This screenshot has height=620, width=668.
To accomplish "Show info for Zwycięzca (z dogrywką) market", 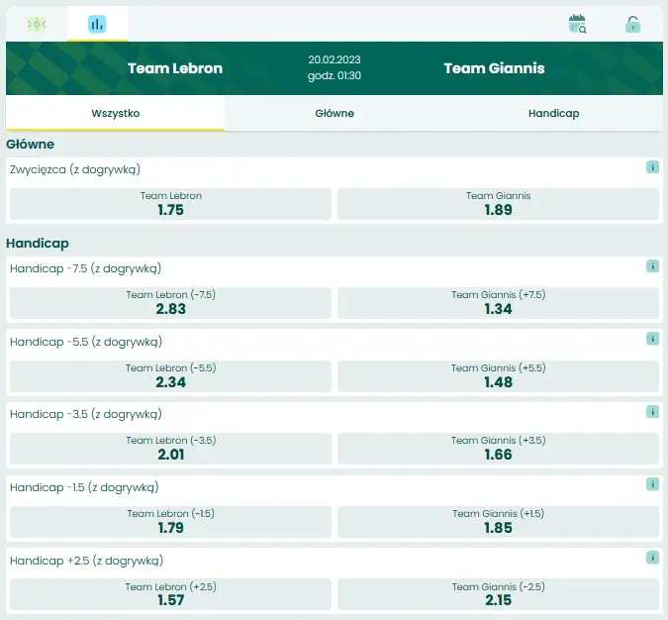I will [652, 167].
